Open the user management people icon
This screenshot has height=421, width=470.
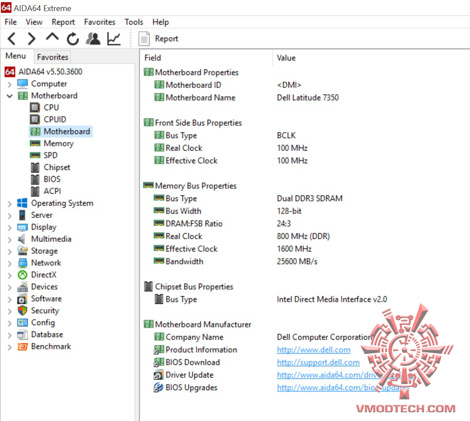pyautogui.click(x=93, y=39)
